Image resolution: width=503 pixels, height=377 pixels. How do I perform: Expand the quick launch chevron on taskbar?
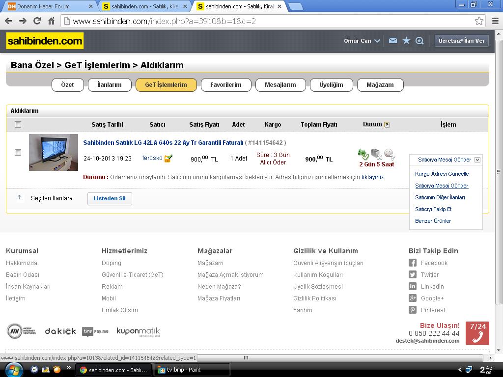[x=68, y=368]
